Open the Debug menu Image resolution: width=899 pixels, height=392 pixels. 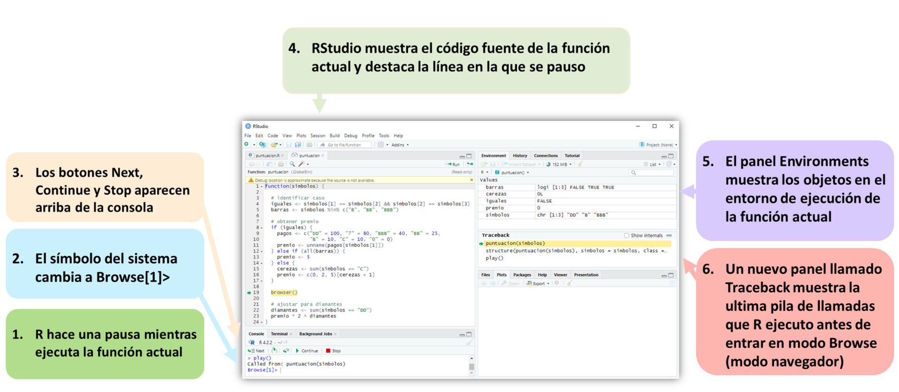350,136
